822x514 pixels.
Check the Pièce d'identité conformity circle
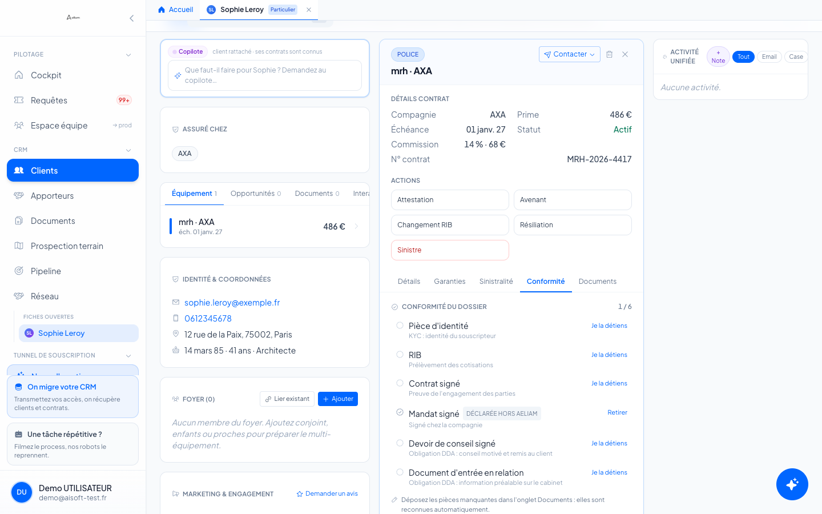(x=400, y=326)
